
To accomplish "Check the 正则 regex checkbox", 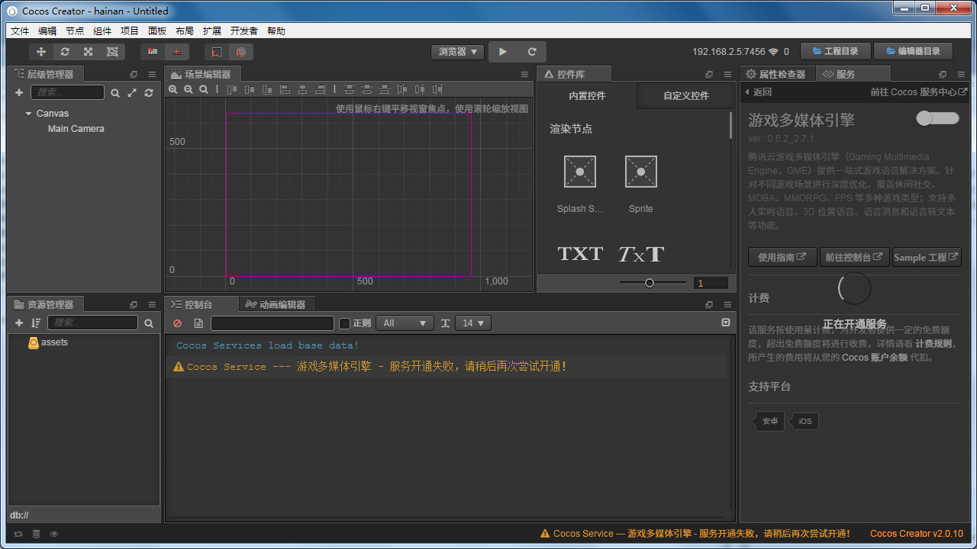I will (344, 323).
